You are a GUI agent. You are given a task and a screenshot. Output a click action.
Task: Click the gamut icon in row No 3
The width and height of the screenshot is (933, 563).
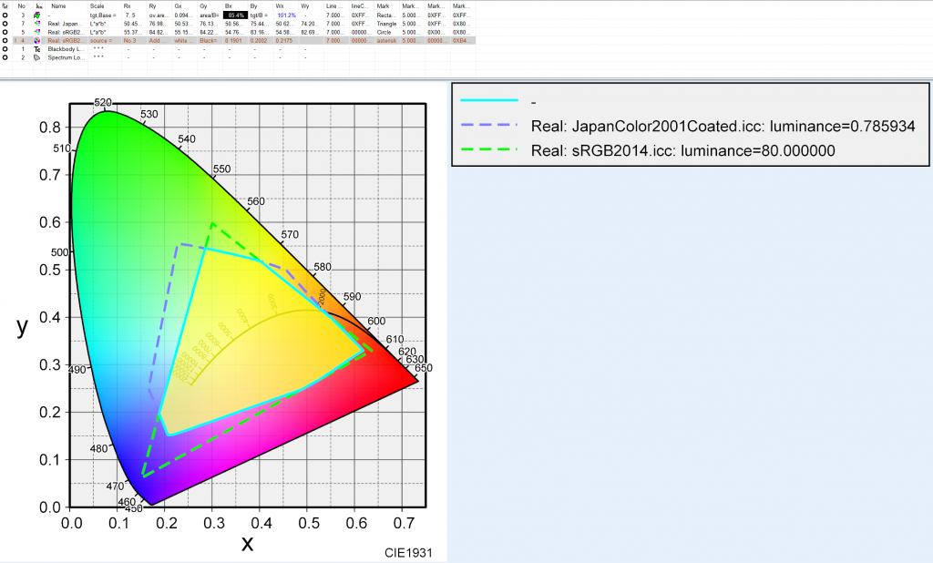[37, 15]
